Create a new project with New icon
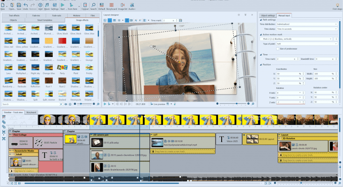The width and height of the screenshot is (343, 187). coord(3,6)
